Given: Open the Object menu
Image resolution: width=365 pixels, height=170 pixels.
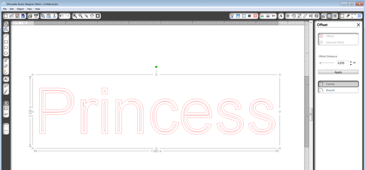Looking at the screenshot, I should (20, 9).
